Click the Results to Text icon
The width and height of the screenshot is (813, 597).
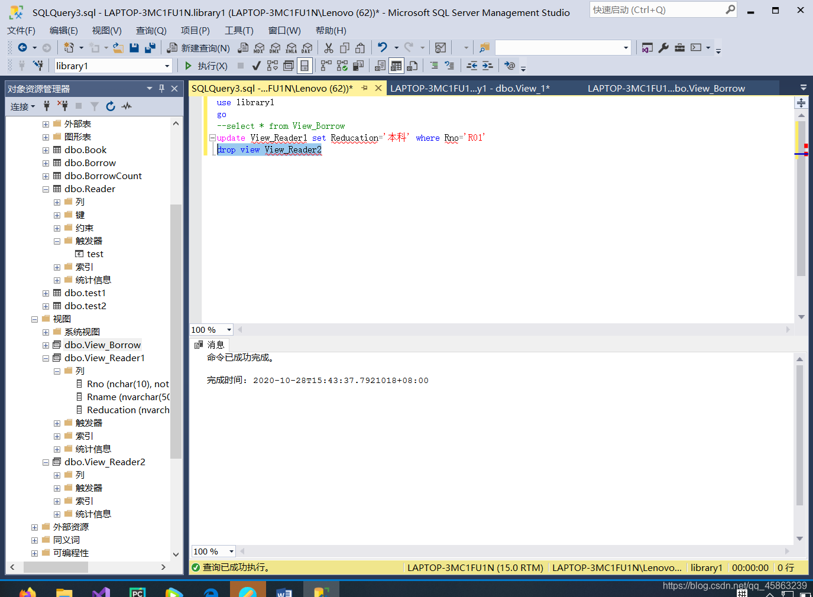[x=380, y=66]
